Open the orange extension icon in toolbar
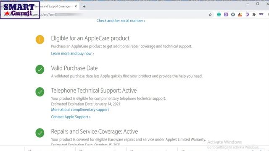Viewport: 269px width, 151px height. click(240, 15)
